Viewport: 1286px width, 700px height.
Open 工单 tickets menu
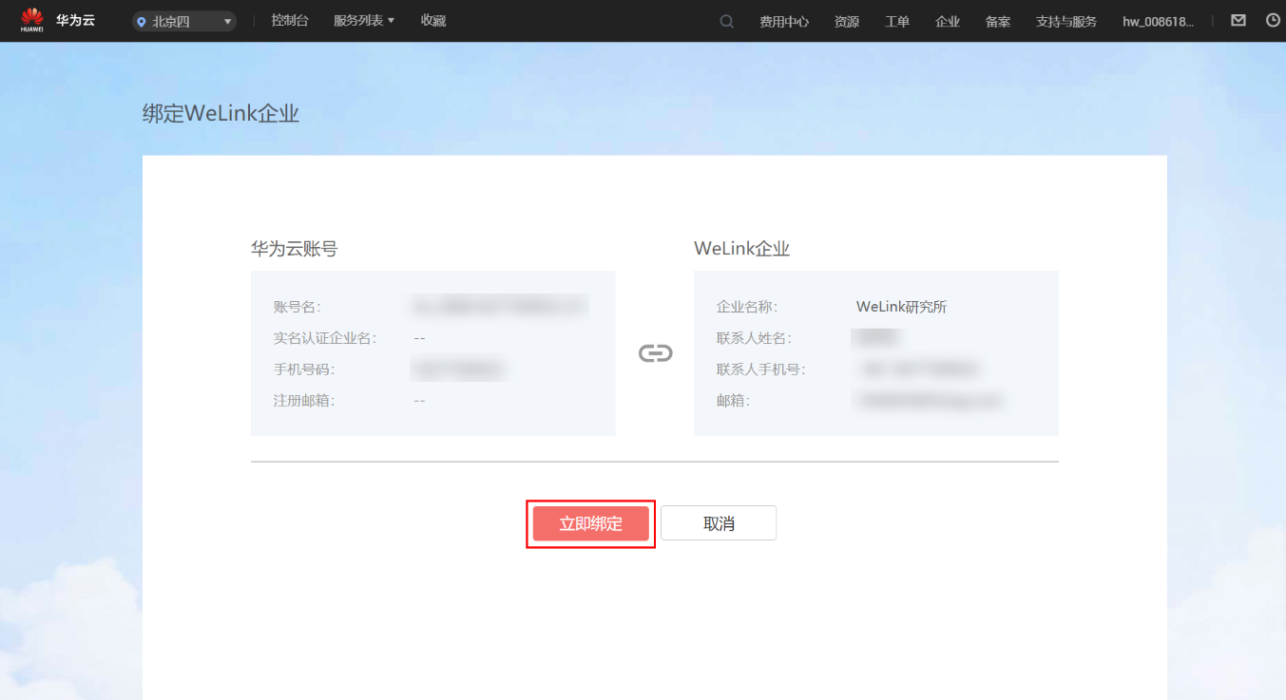[x=897, y=21]
